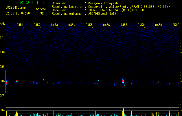Viewport: 182px width, 116px height.
Task: Select the file name 06290450.png
Action: (x=16, y=8)
